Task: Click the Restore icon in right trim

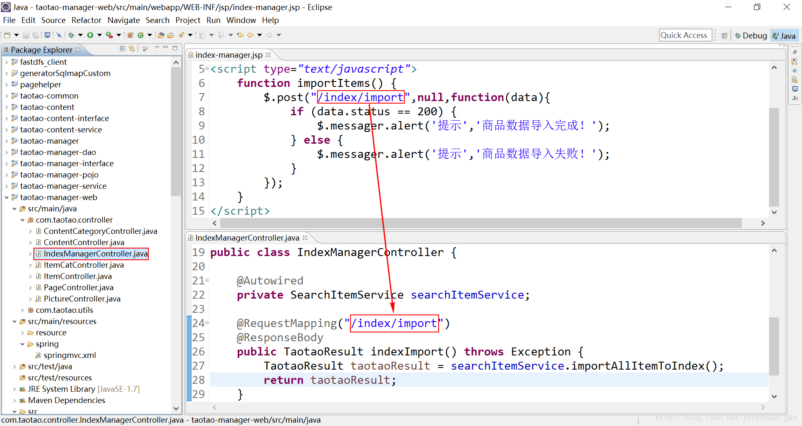Action: coord(795,52)
